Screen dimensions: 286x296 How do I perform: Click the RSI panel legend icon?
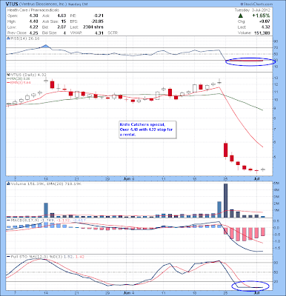(x=7, y=38)
